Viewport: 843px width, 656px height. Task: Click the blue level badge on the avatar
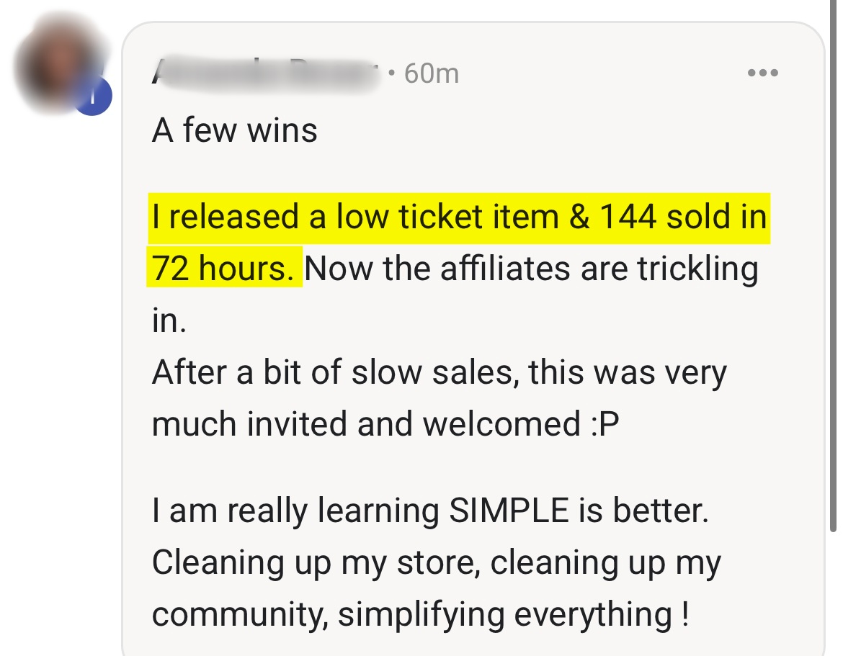[x=94, y=97]
